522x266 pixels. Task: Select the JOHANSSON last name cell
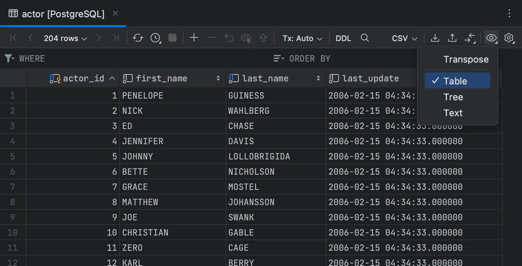[x=276, y=202]
